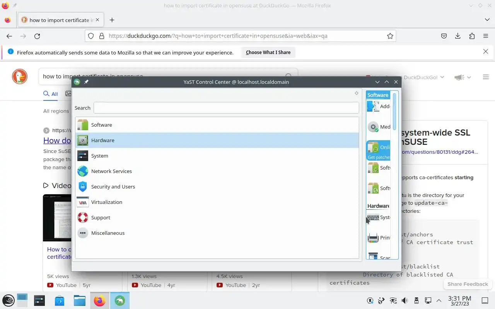Click the DuckDuckGo logo
This screenshot has width=495, height=309.
click(x=20, y=76)
